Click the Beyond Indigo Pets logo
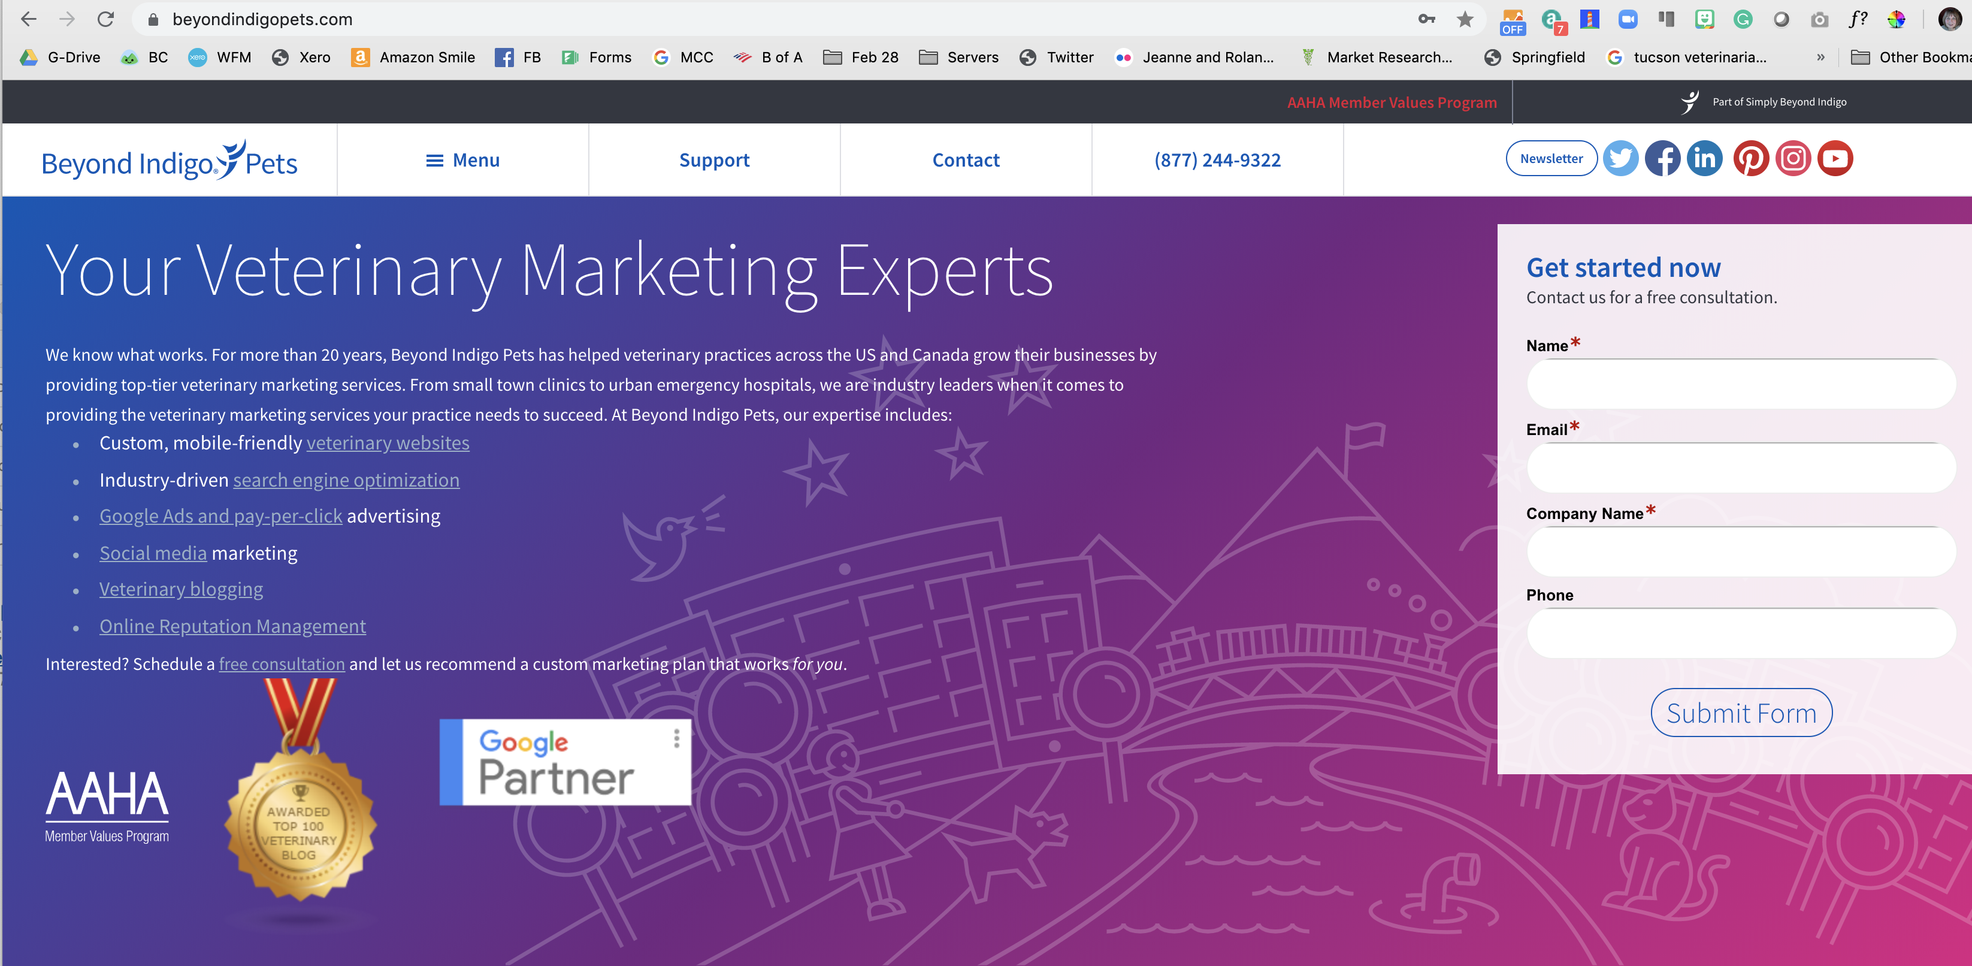1972x966 pixels. tap(169, 160)
